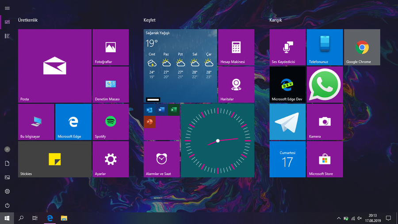Open the calendar tile showing Cumartesi 17
The width and height of the screenshot is (398, 224).
click(x=287, y=159)
